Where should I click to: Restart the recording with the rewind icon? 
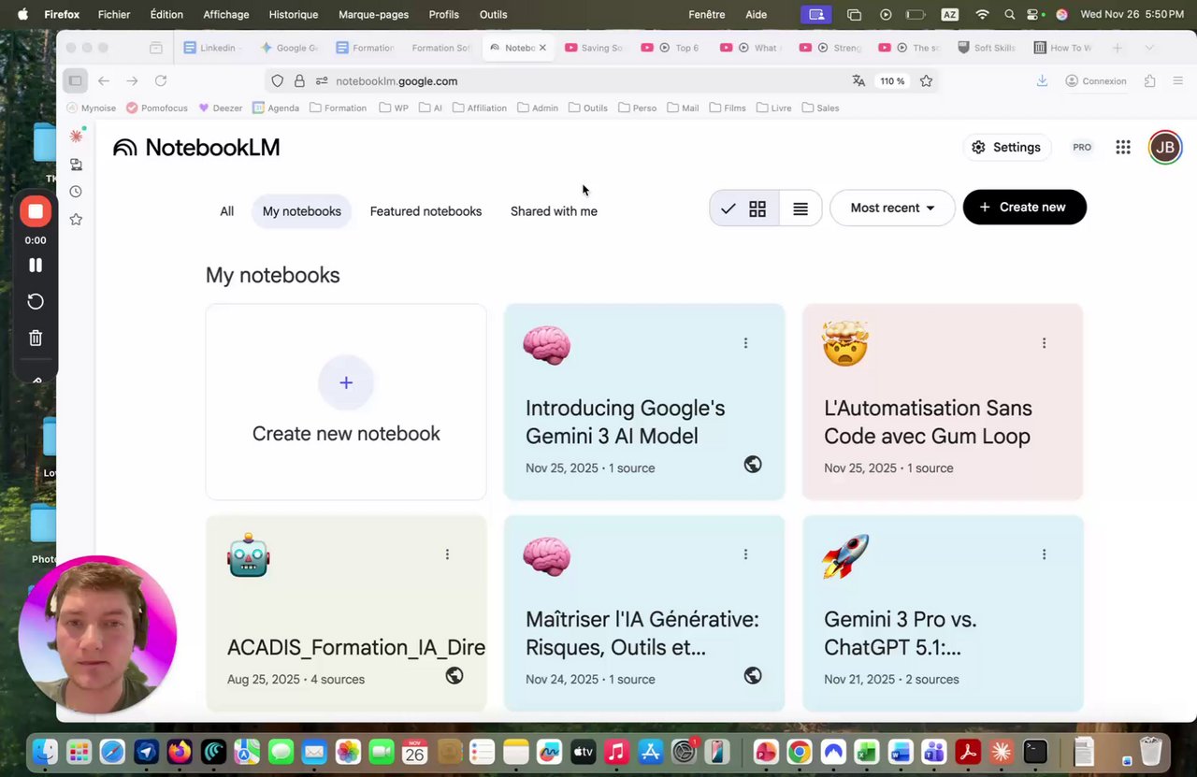pos(36,301)
